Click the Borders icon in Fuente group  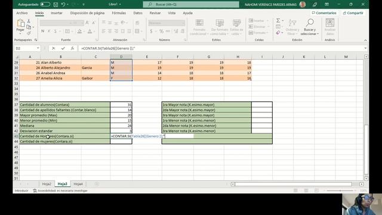(67, 31)
